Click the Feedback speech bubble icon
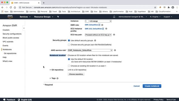This screenshot has height=101, width=179. [x=4, y=100]
